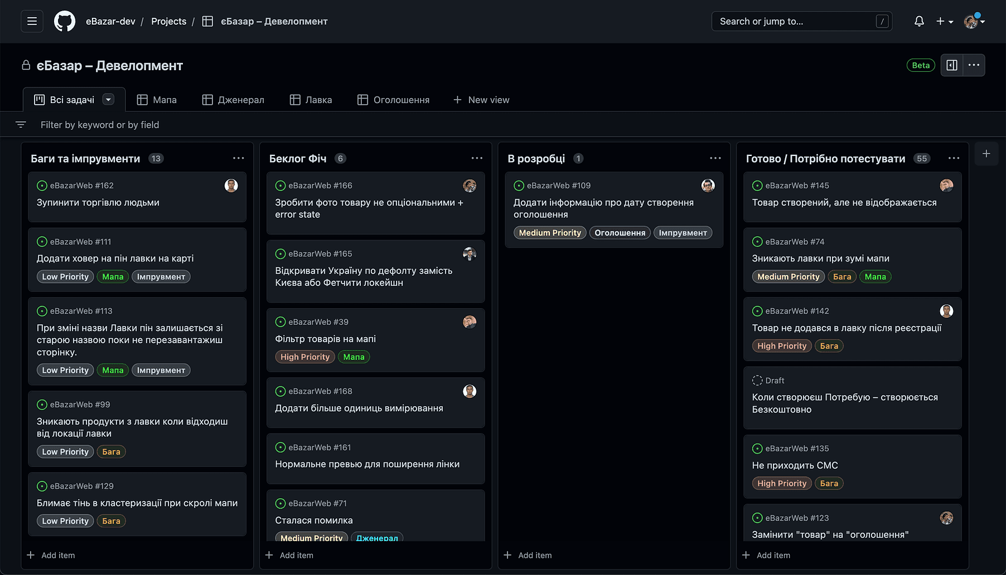Click Мапа label on issue #74
Viewport: 1006px width, 575px height.
point(875,276)
